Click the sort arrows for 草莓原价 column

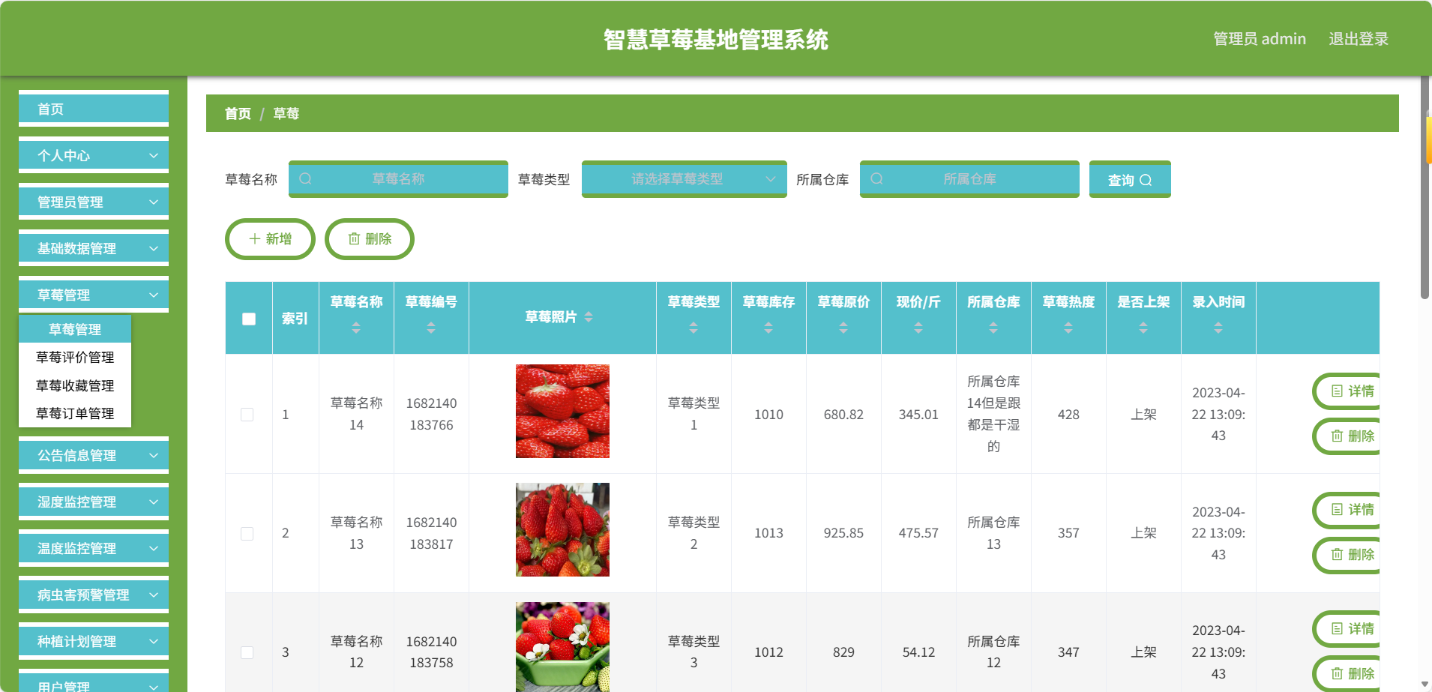coord(843,328)
